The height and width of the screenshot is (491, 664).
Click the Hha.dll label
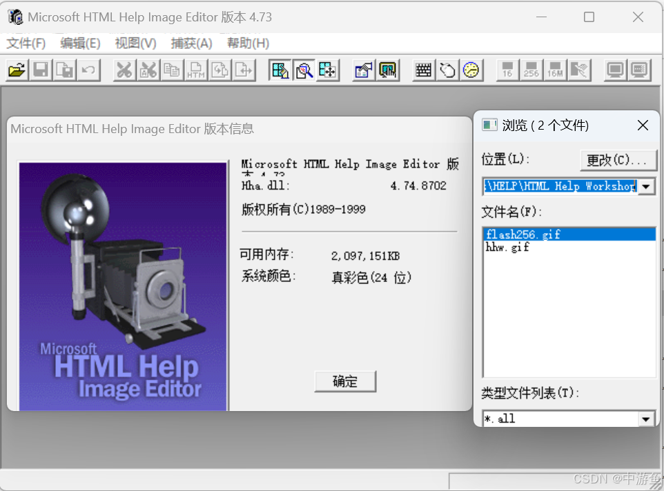(266, 186)
